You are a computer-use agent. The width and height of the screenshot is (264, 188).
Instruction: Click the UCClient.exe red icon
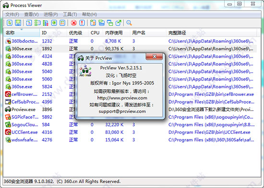point(8,132)
